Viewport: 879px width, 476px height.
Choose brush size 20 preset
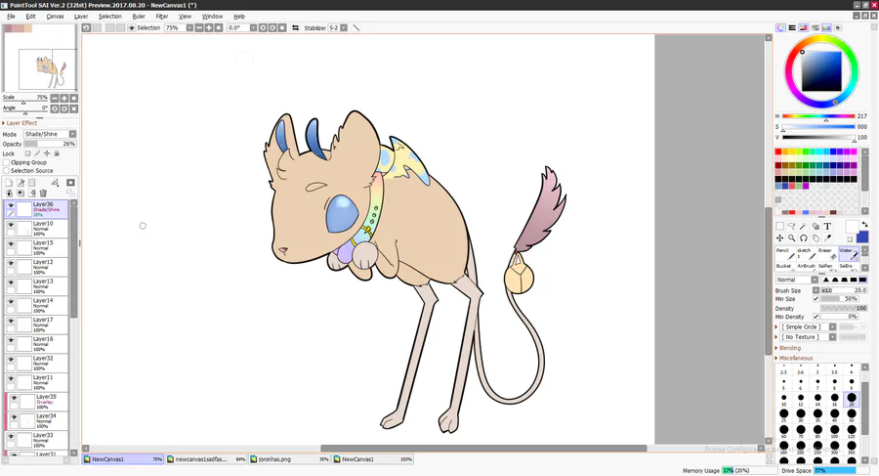point(851,399)
